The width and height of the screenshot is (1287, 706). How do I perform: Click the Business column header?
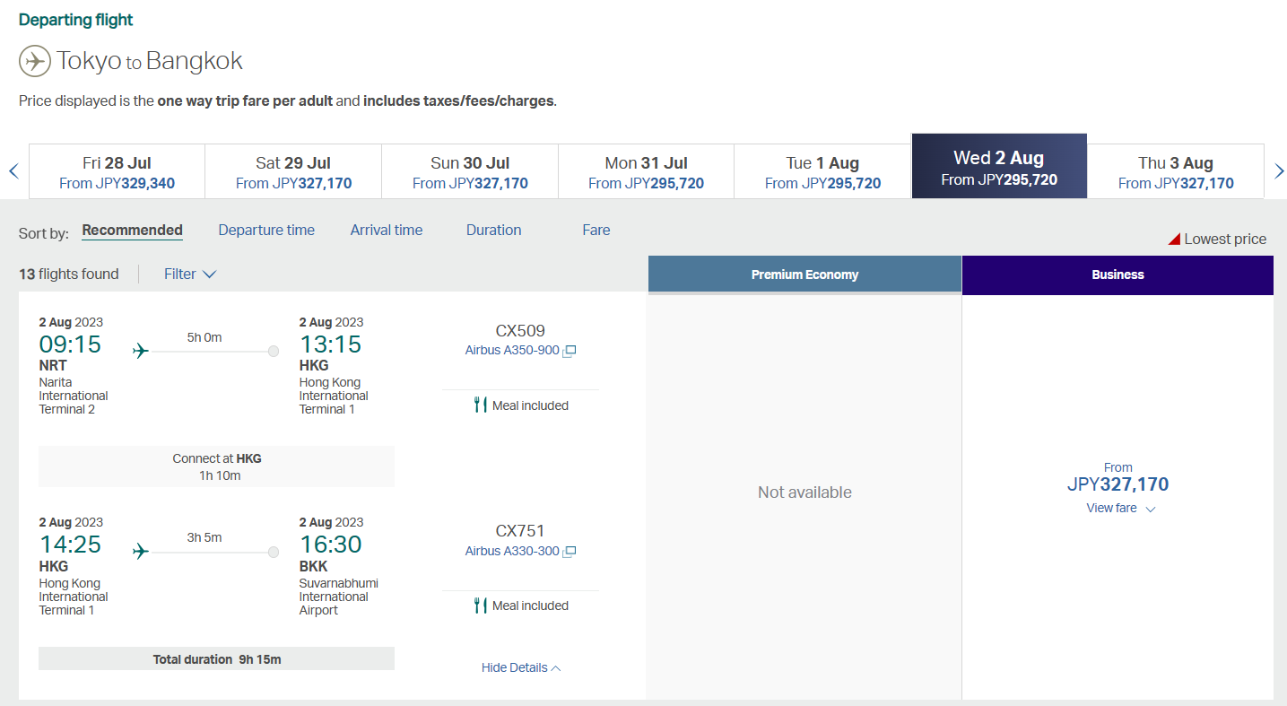[1117, 275]
